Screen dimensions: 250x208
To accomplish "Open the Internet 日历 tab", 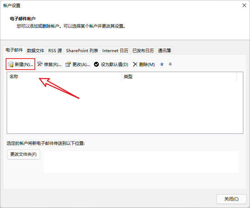I will pyautogui.click(x=115, y=51).
